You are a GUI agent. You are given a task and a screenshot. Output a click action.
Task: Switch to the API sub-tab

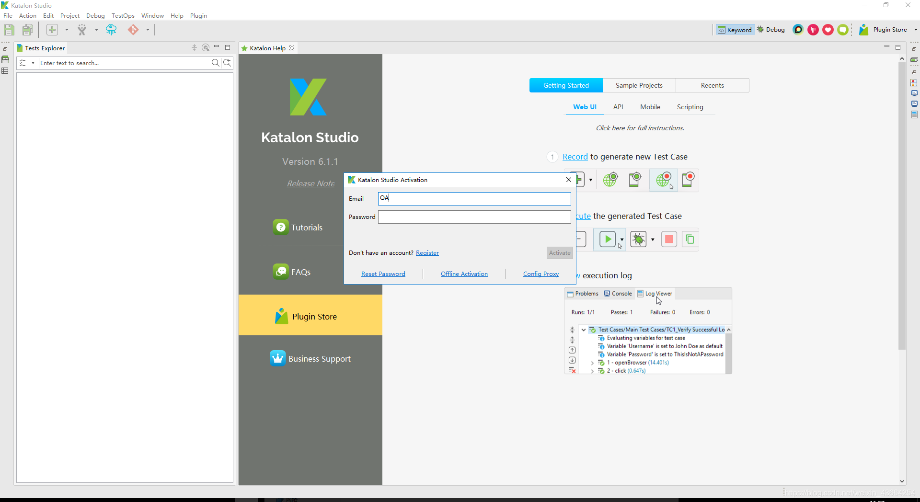coord(618,107)
